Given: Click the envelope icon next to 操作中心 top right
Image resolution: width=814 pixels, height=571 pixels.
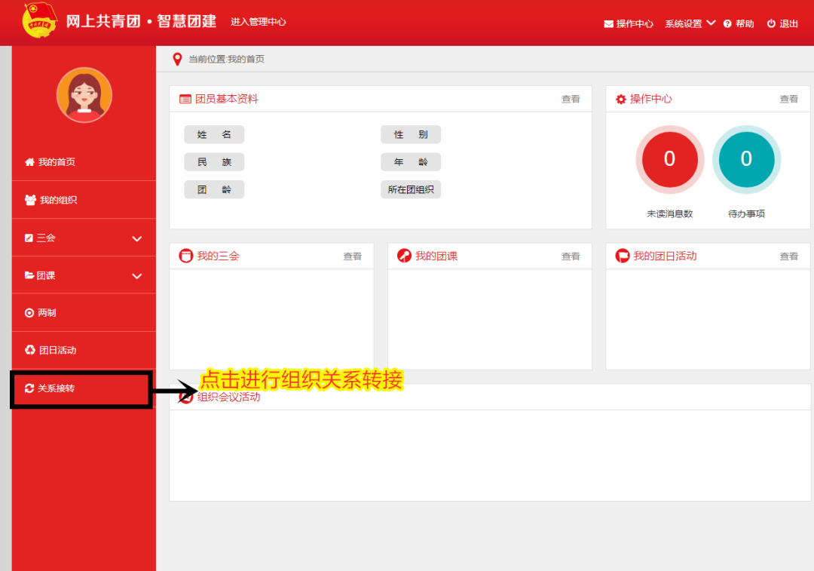Looking at the screenshot, I should [607, 23].
